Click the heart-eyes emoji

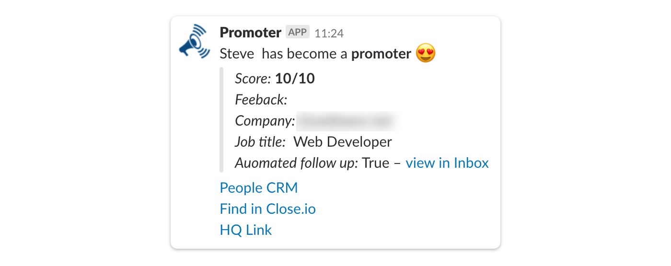point(426,53)
